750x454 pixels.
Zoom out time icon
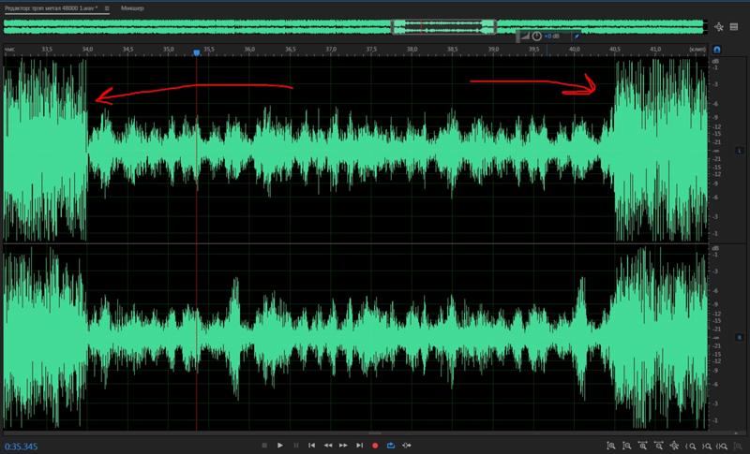659,446
